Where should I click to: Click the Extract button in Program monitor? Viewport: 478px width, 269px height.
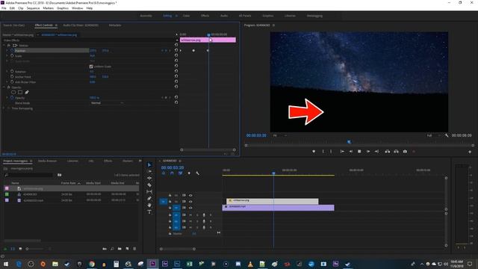click(396, 151)
